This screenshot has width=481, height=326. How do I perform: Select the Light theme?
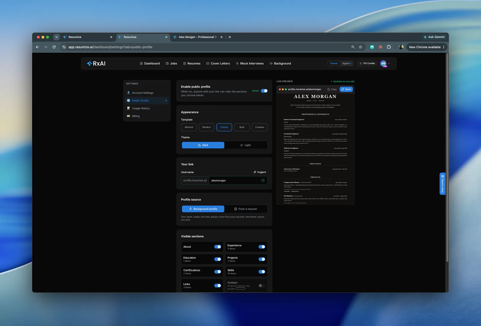click(246, 145)
